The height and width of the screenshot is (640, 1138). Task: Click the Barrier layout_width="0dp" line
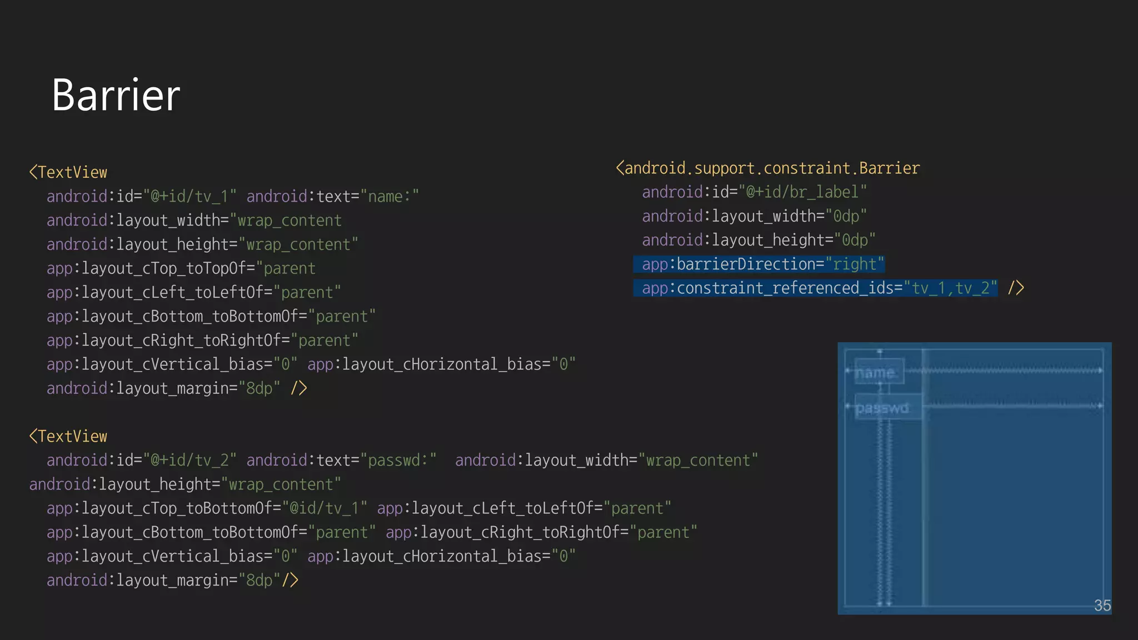point(754,216)
